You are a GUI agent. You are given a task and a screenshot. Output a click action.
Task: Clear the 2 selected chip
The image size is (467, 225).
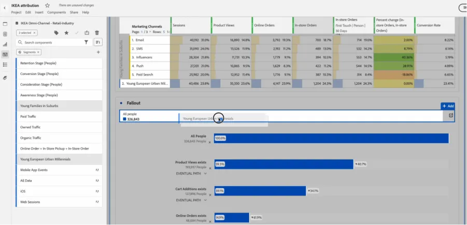click(34, 33)
